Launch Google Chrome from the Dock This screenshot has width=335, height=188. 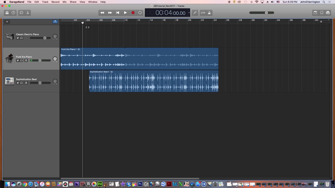click(25, 184)
